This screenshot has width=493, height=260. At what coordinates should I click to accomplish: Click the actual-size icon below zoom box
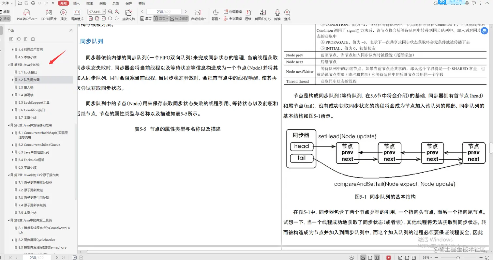coord(91,19)
